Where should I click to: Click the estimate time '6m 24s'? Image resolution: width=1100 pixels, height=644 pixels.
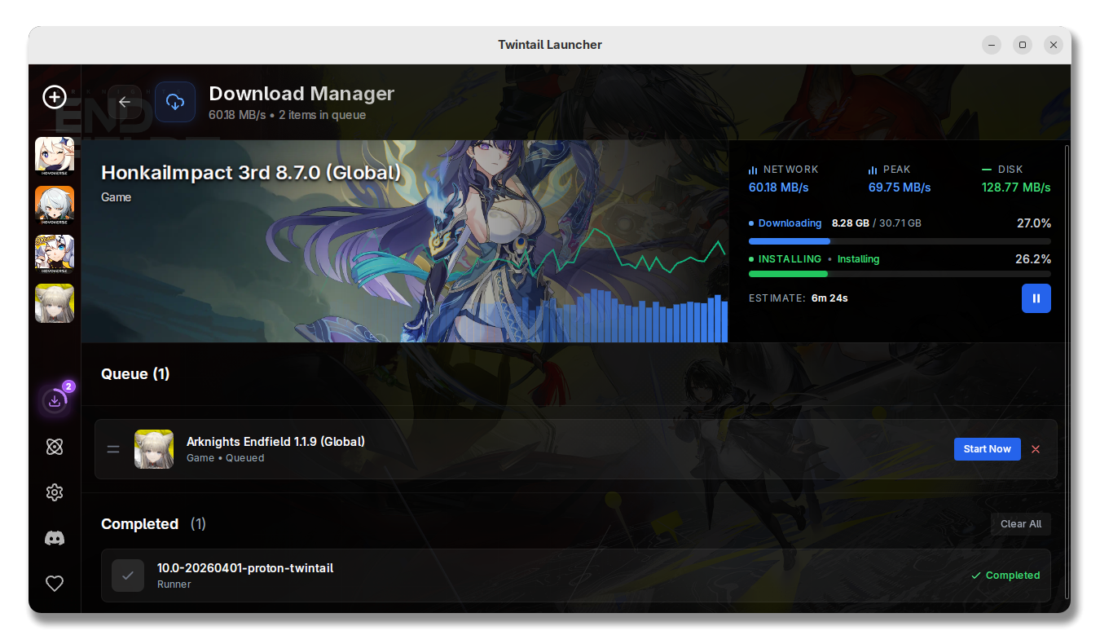[x=829, y=298]
